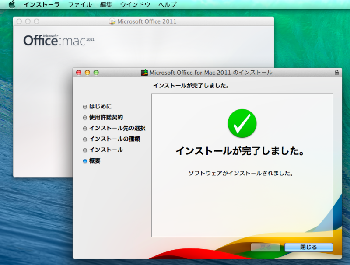
Task: Select the インストールの種類 step
Action: point(115,139)
